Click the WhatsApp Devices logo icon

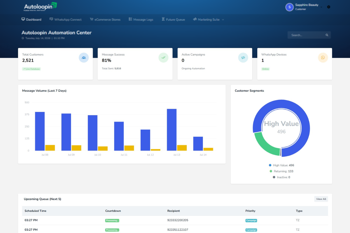(323, 58)
